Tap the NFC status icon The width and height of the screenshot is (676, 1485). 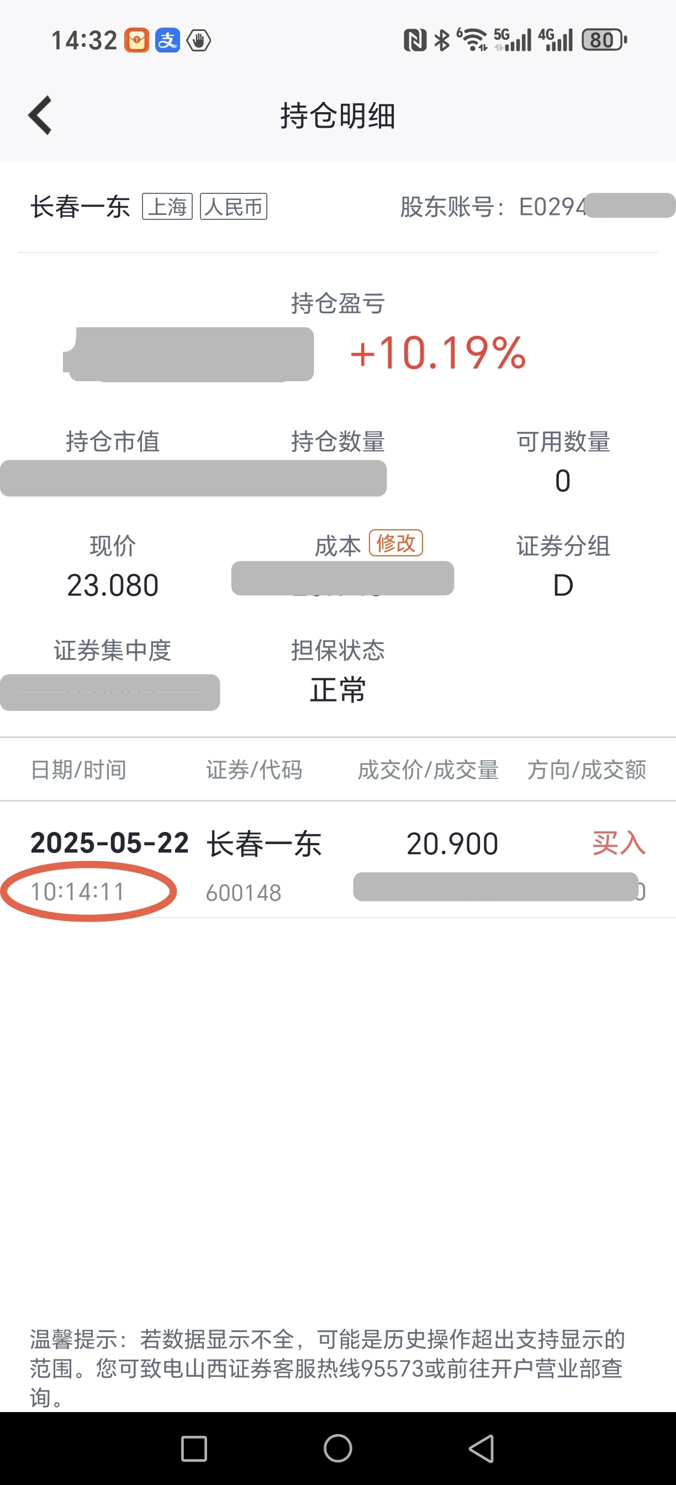click(x=415, y=40)
